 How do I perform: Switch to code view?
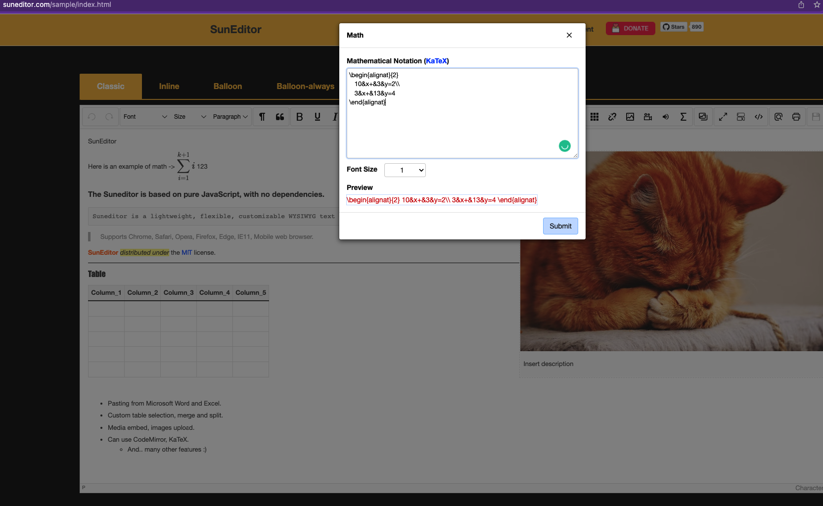pyautogui.click(x=759, y=117)
